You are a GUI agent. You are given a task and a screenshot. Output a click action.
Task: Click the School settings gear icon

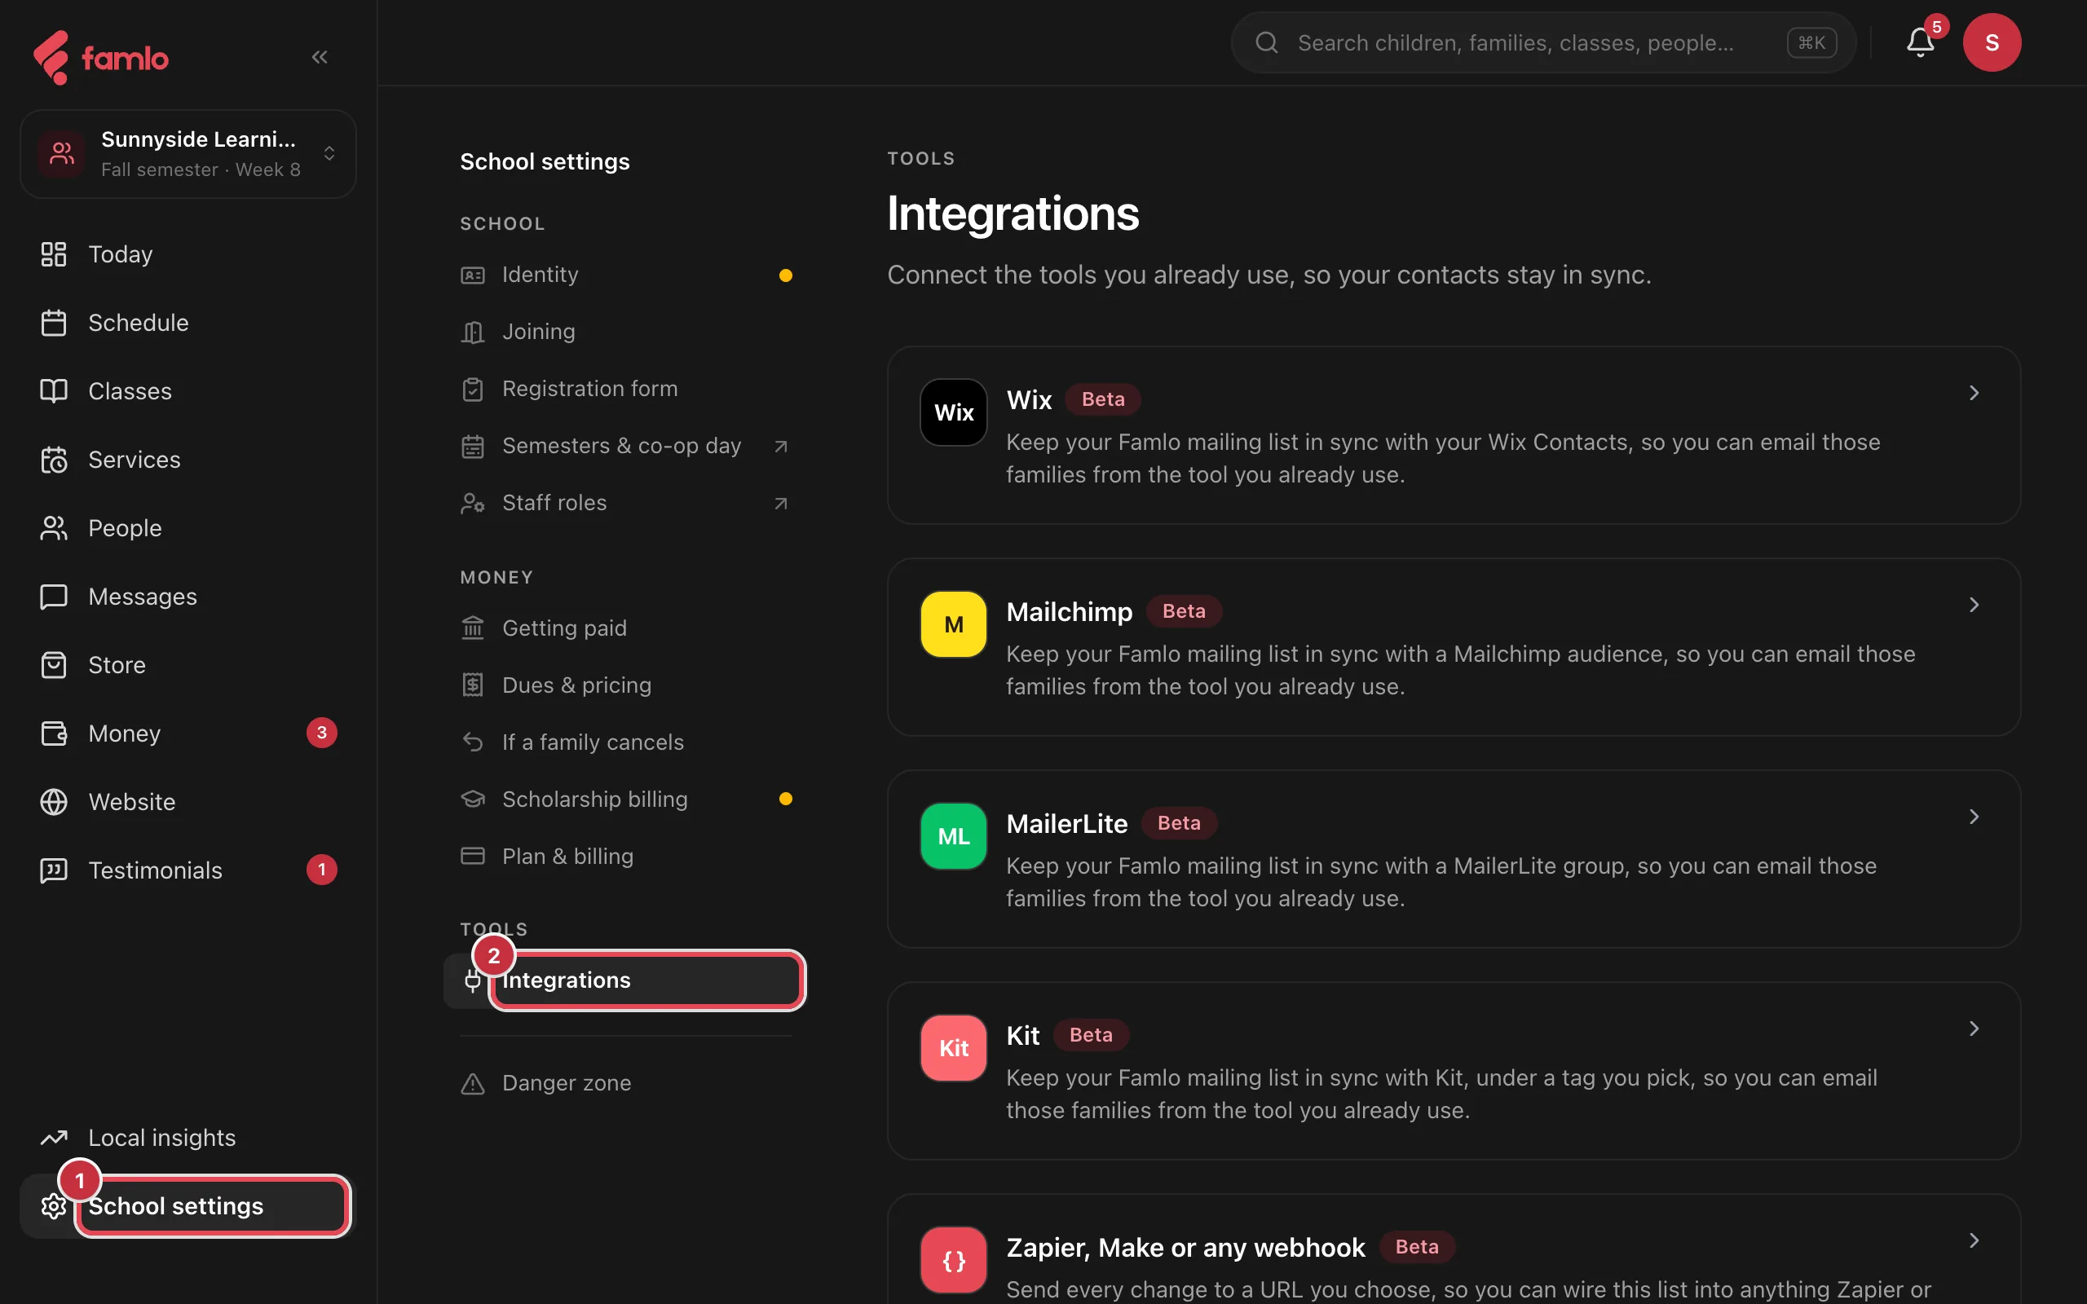(54, 1205)
